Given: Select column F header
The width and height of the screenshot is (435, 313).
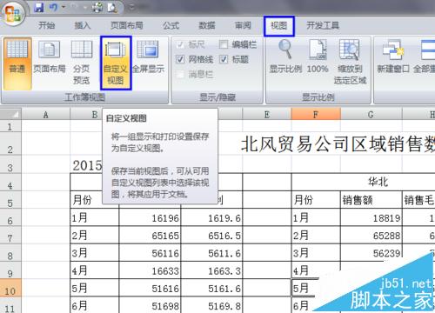Looking at the screenshot, I should 316,115.
